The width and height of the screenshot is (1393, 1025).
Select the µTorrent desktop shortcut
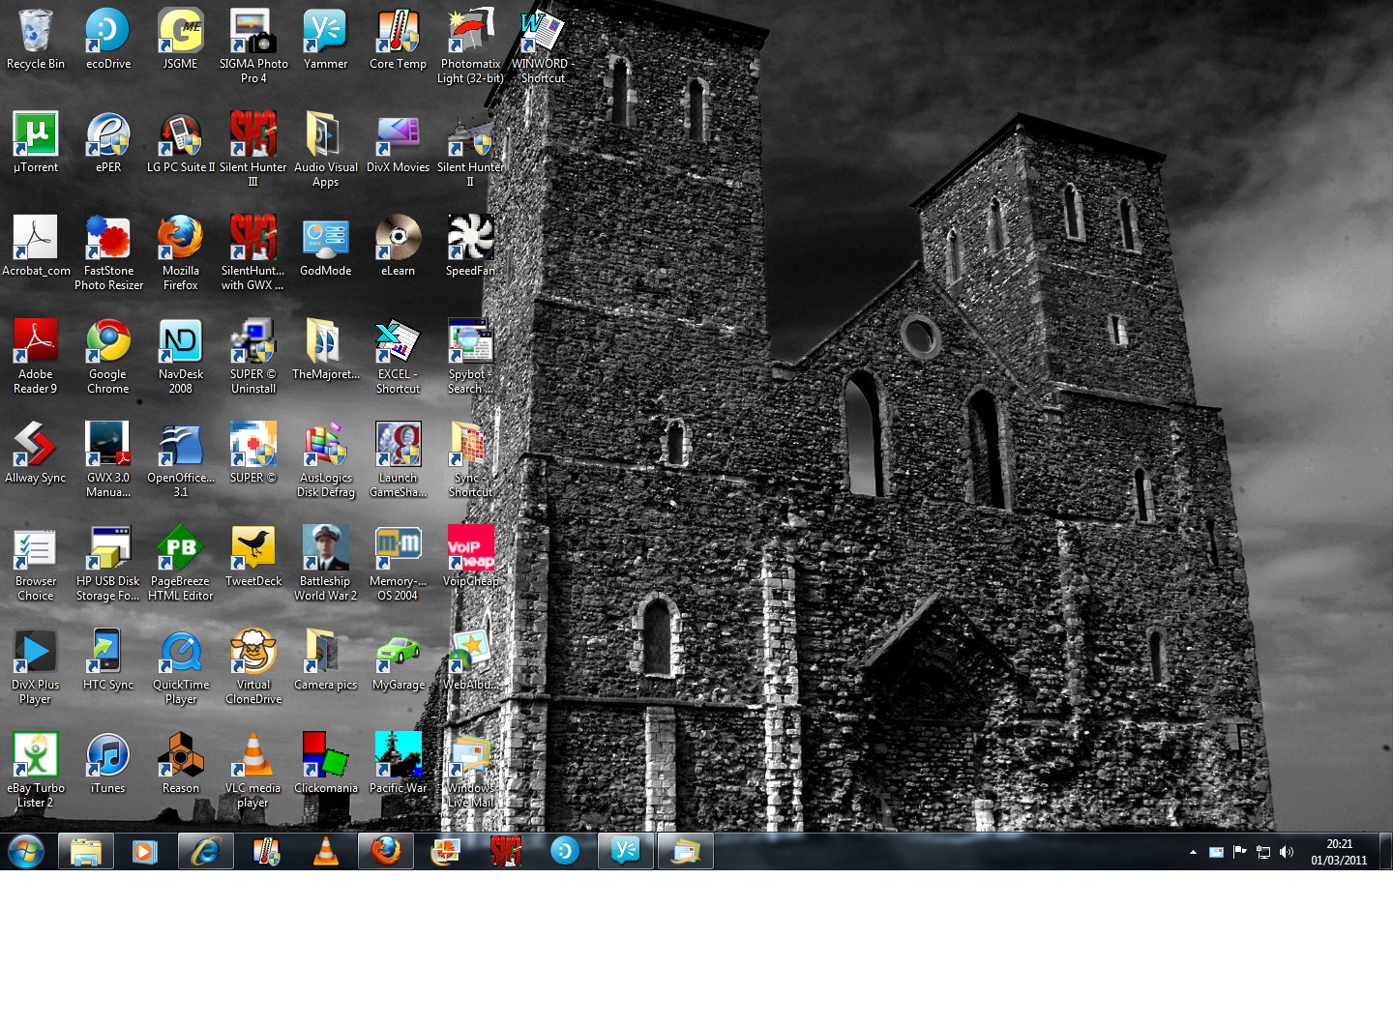35,135
